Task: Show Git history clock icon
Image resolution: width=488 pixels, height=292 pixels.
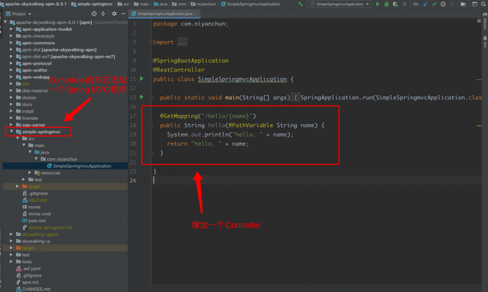Action: click(x=443, y=4)
